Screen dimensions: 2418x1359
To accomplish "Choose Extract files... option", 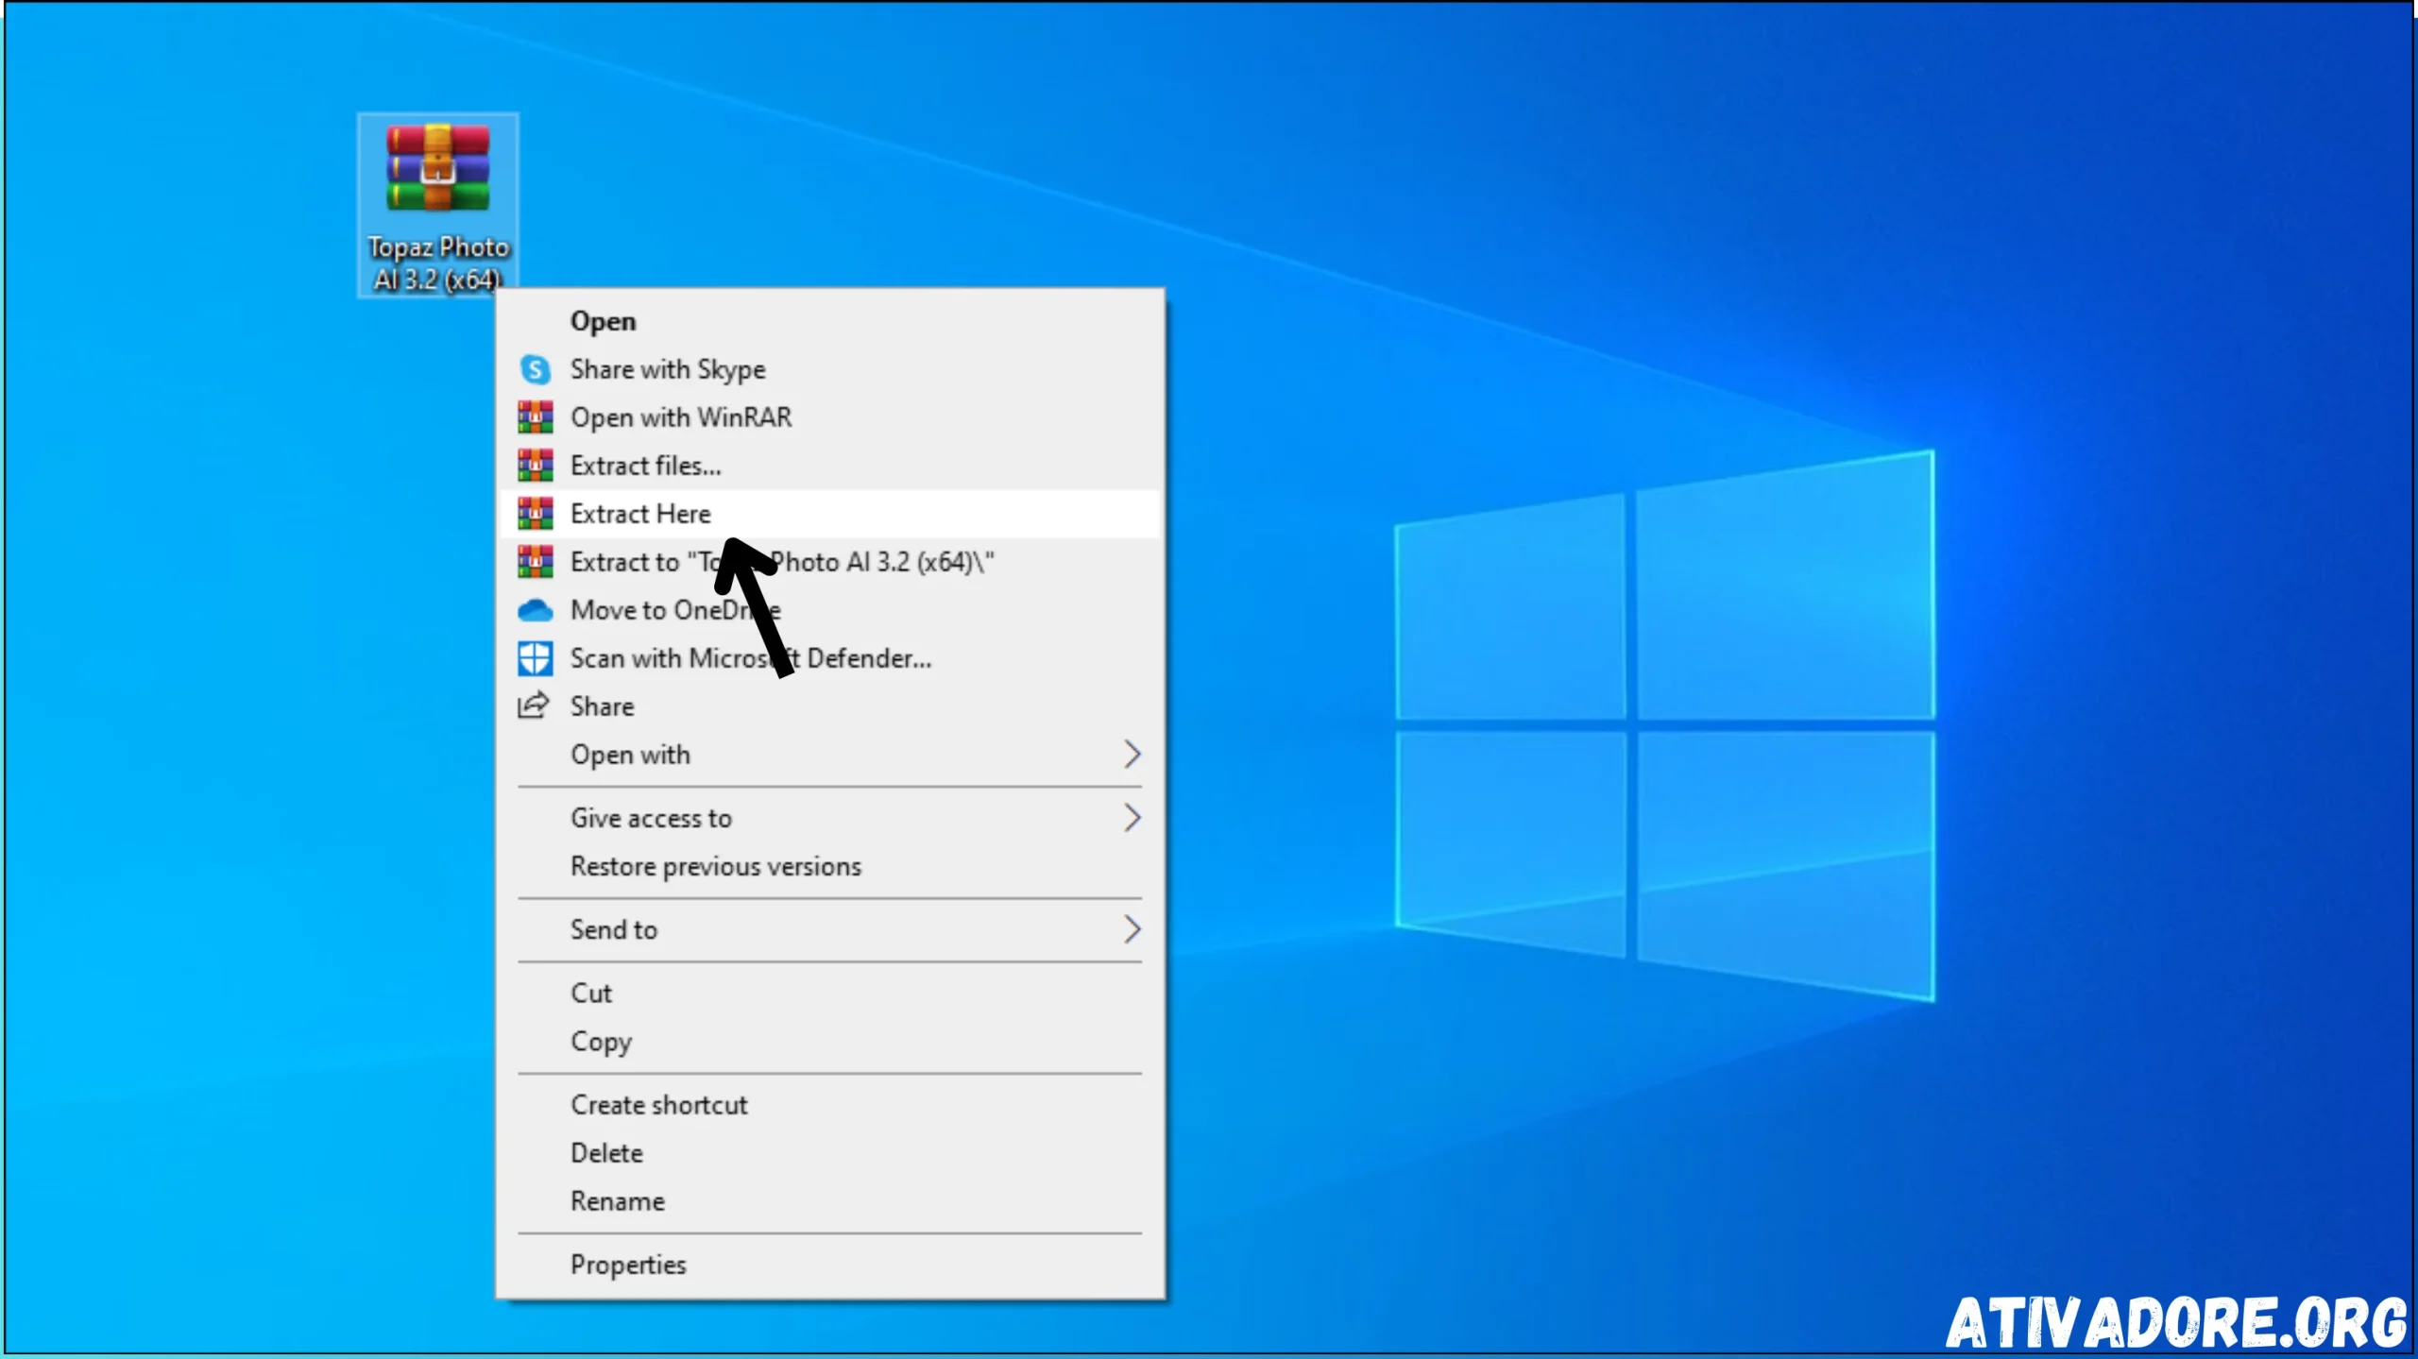I will click(829, 466).
